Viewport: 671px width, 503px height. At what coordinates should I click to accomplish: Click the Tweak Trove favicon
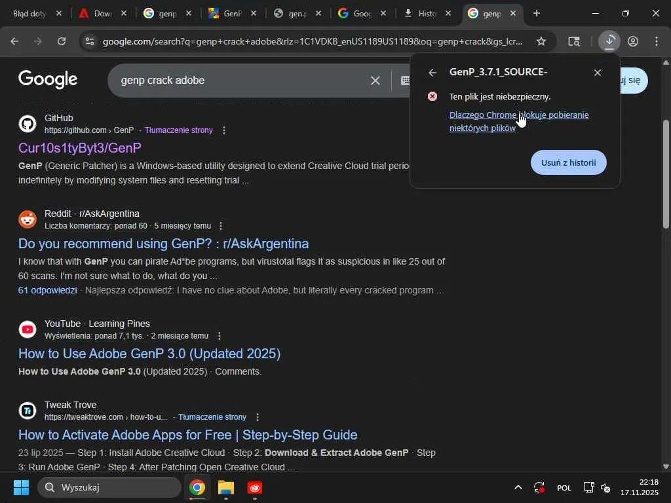[28, 411]
